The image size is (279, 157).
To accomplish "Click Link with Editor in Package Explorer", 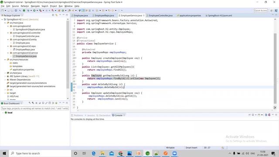I will [56, 15].
